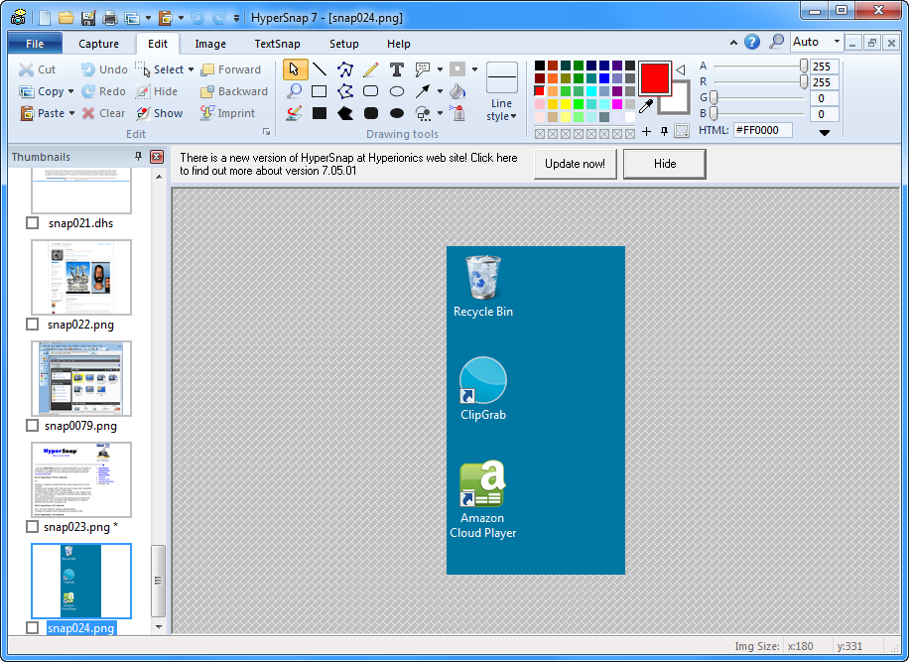Select the filled rectangle tool

pyautogui.click(x=320, y=113)
